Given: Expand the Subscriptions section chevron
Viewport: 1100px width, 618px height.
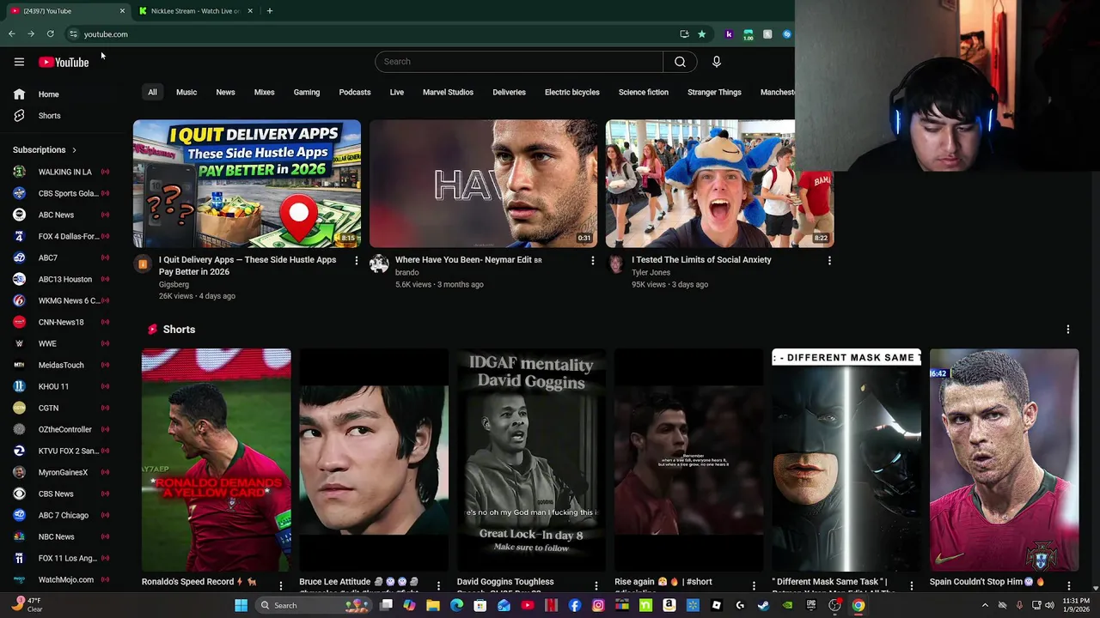Looking at the screenshot, I should pyautogui.click(x=74, y=150).
